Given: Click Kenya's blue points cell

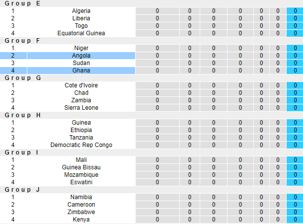Looking at the screenshot, I should point(295,220).
